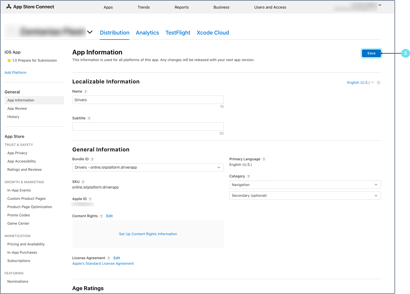Image resolution: width=410 pixels, height=294 pixels.
Task: Open Game Center in the sidebar
Action: (x=18, y=224)
